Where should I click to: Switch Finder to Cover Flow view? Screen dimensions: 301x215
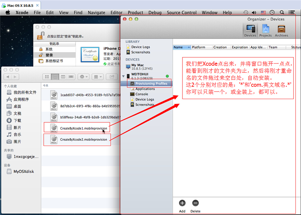click(x=71, y=77)
